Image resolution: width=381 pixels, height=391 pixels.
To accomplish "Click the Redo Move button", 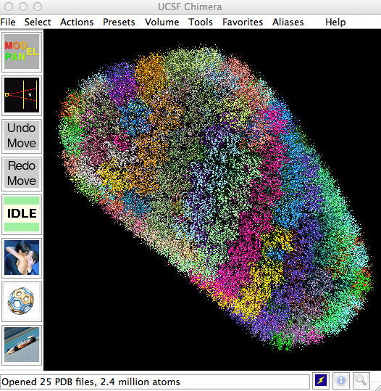I will tap(22, 173).
